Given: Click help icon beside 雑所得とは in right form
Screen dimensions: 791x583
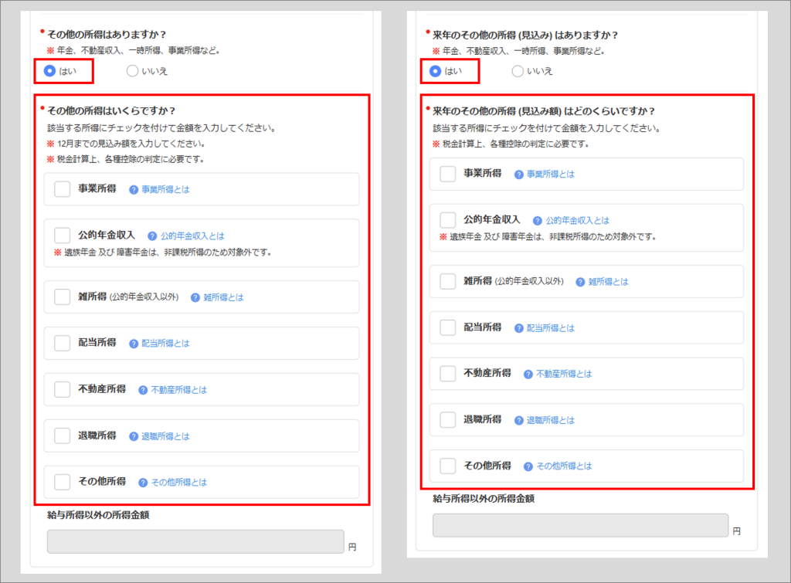Looking at the screenshot, I should point(580,282).
